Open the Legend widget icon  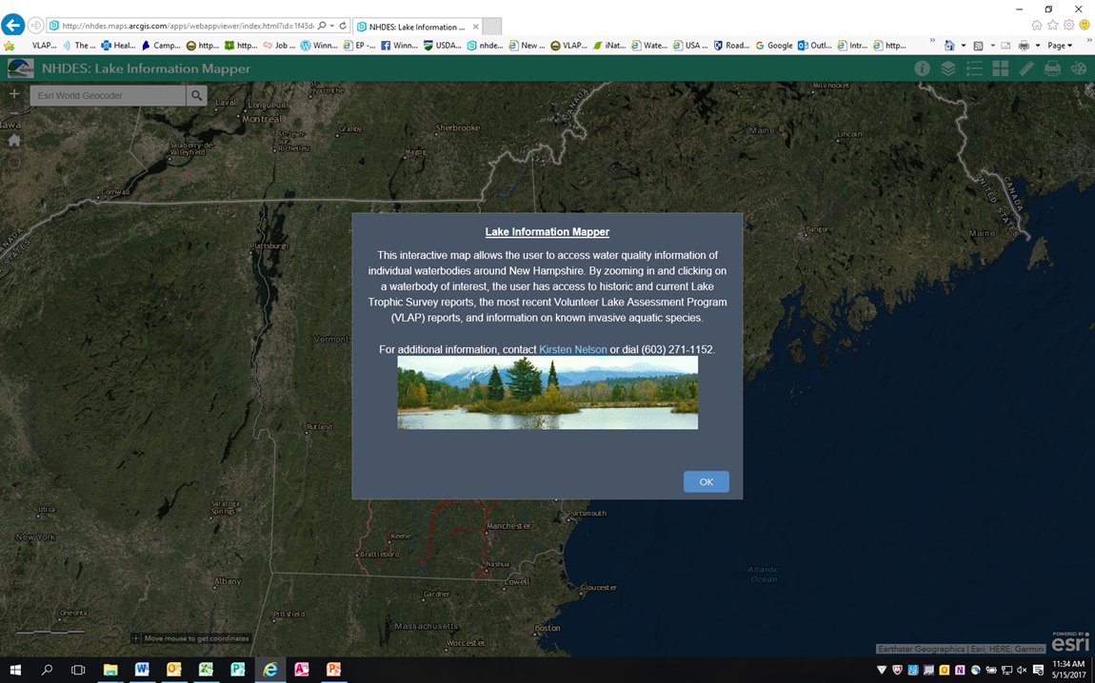coord(974,68)
